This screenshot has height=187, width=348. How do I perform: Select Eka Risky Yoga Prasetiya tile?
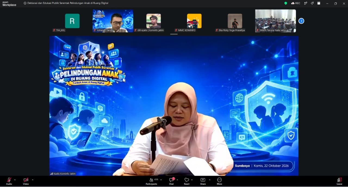(235, 21)
